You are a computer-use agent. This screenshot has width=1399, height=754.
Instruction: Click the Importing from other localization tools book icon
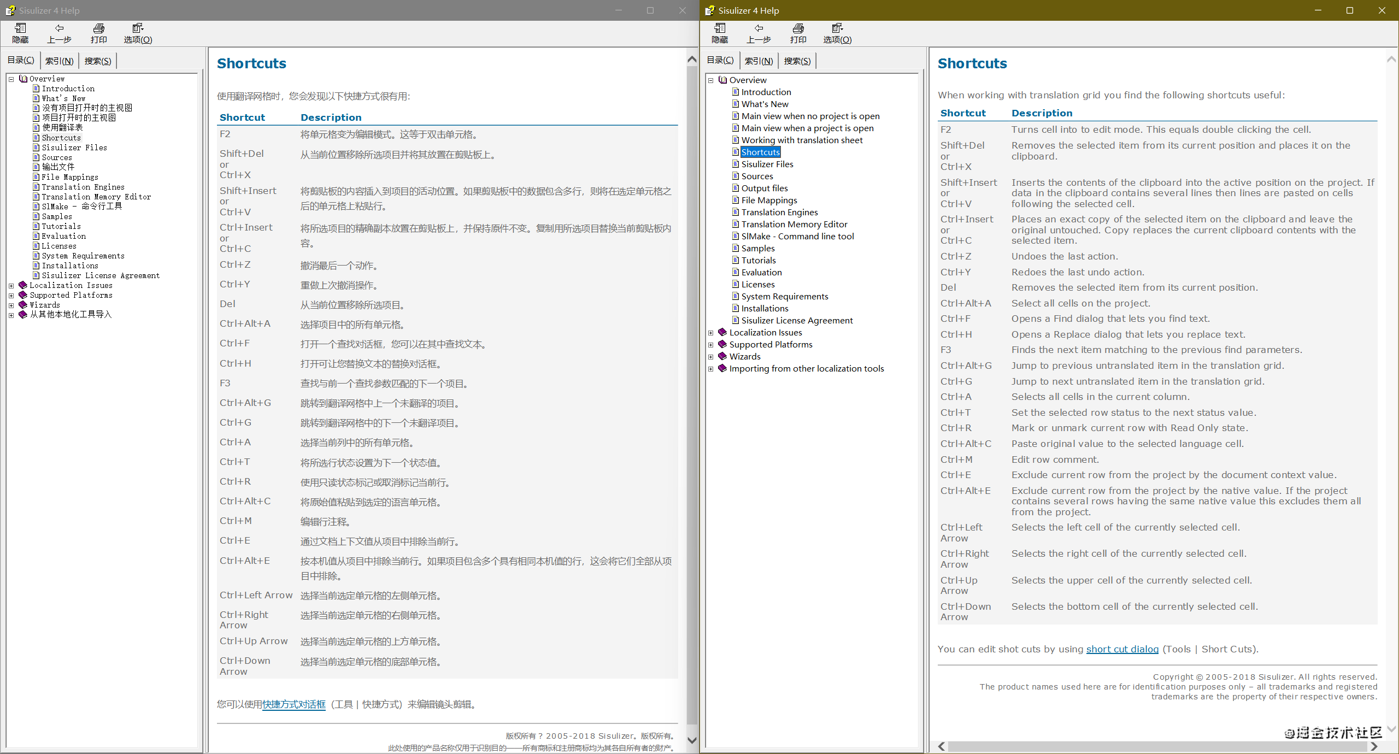[722, 368]
